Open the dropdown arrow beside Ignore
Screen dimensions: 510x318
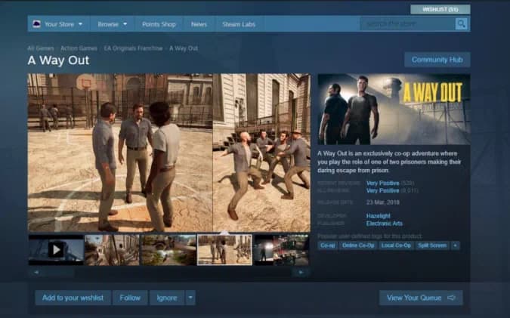(190, 298)
